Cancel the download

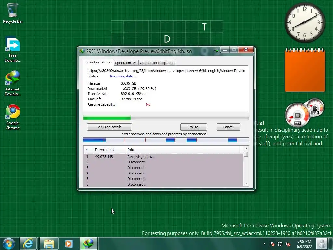[x=228, y=127]
